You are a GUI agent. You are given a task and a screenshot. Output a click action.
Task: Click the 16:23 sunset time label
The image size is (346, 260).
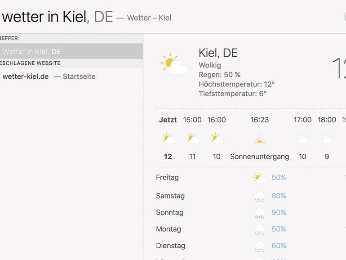pyautogui.click(x=259, y=120)
